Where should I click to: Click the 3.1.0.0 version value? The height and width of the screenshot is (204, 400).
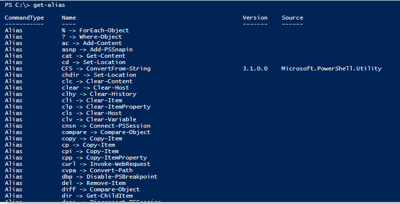tap(255, 68)
